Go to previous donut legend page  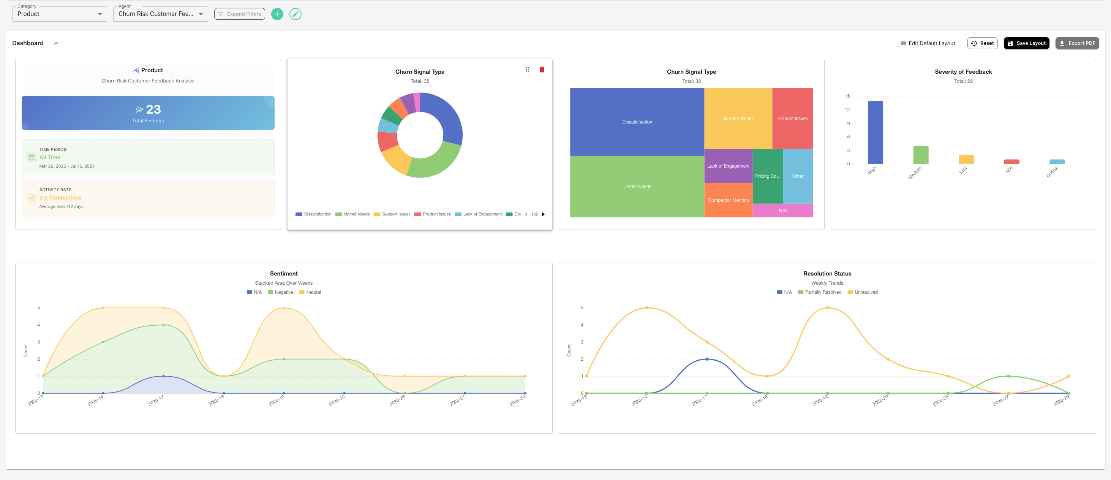click(x=526, y=214)
